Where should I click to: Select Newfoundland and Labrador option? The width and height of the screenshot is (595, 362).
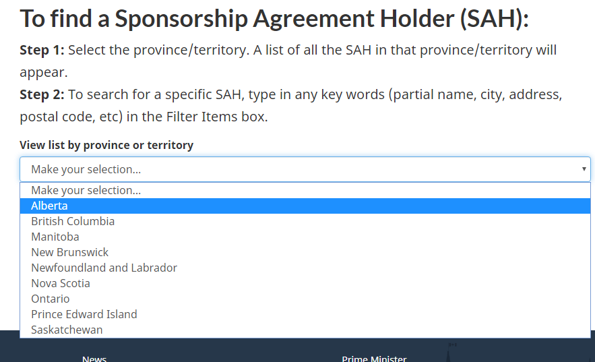point(104,268)
